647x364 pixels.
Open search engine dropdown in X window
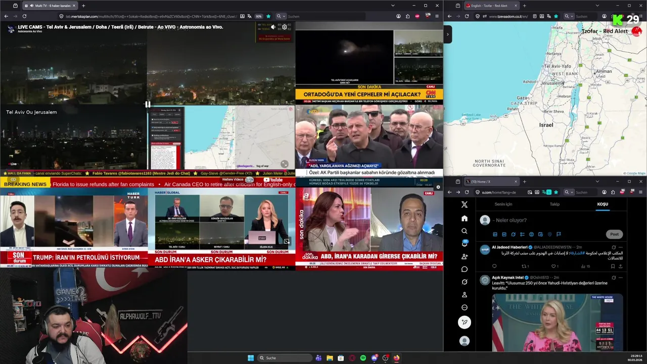[569, 192]
